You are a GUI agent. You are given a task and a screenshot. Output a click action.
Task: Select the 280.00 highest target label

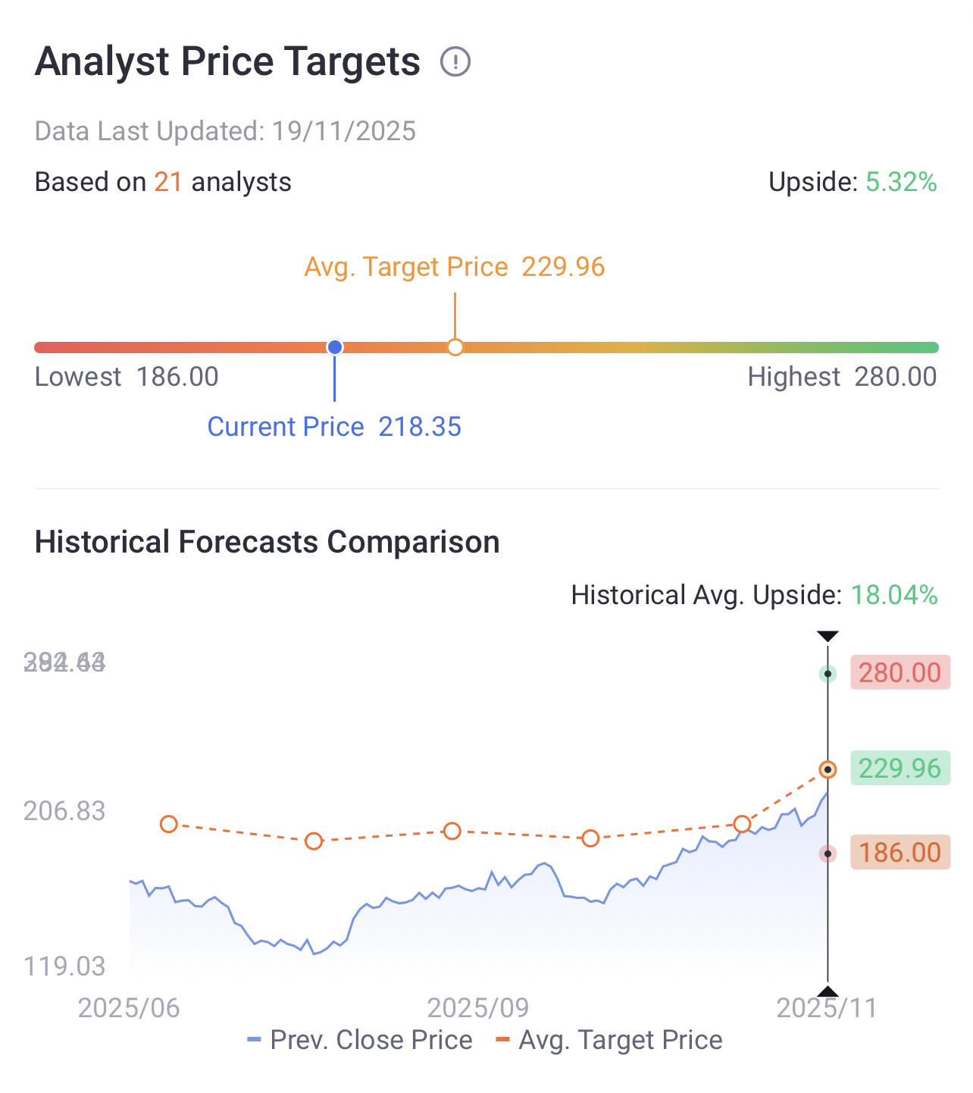[899, 672]
